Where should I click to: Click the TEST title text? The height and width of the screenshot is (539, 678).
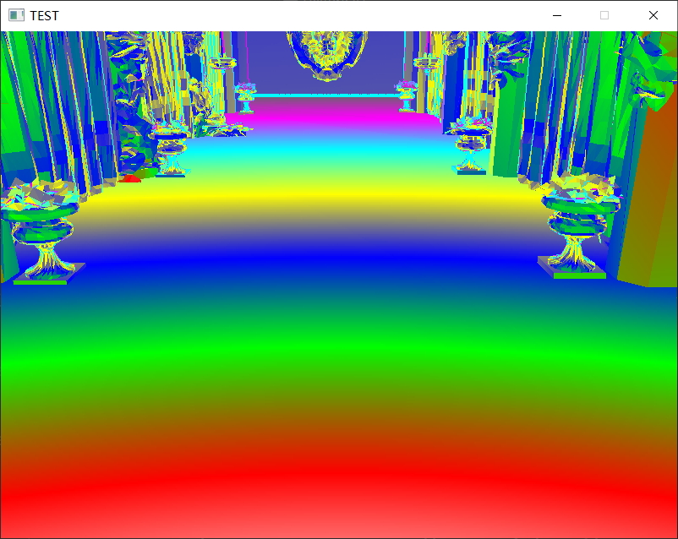pos(44,16)
